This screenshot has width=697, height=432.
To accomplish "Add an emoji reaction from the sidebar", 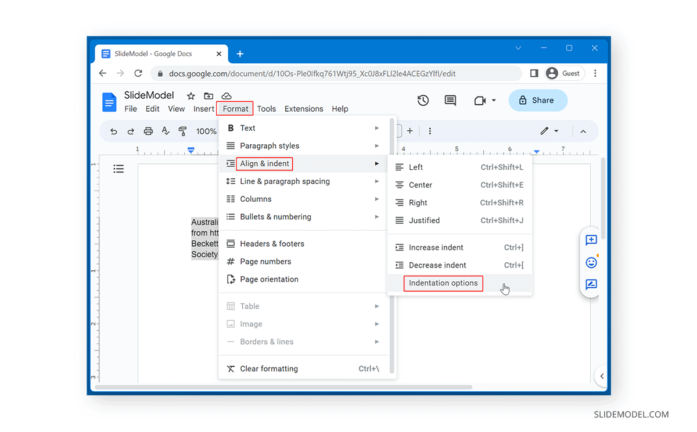I will (x=591, y=262).
